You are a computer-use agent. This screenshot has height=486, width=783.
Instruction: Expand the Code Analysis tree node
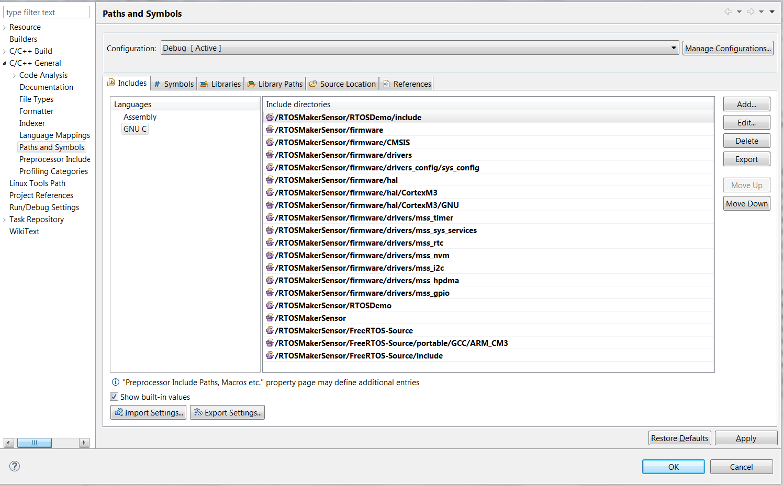14,75
